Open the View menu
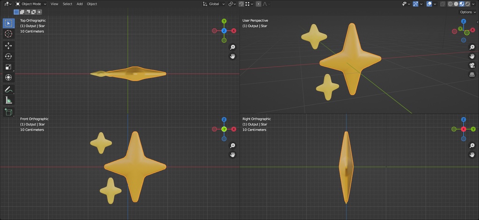Viewport: 479px width, 220px height. pyautogui.click(x=54, y=4)
